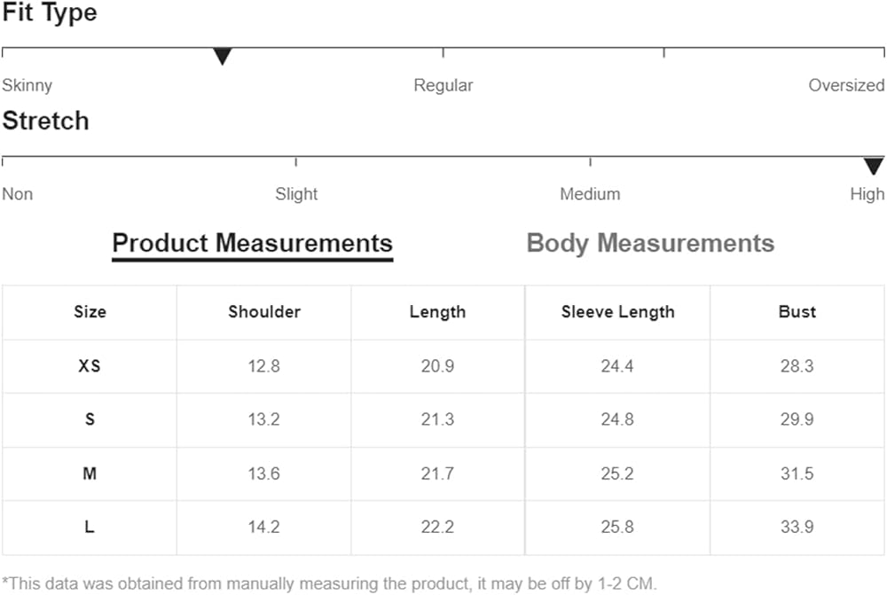The width and height of the screenshot is (887, 595).
Task: Select the L size row label
Action: coord(90,527)
